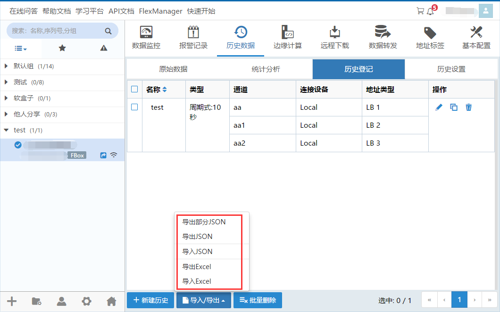The height and width of the screenshot is (312, 500).
Task: Click the 批量删除 button
Action: (258, 300)
